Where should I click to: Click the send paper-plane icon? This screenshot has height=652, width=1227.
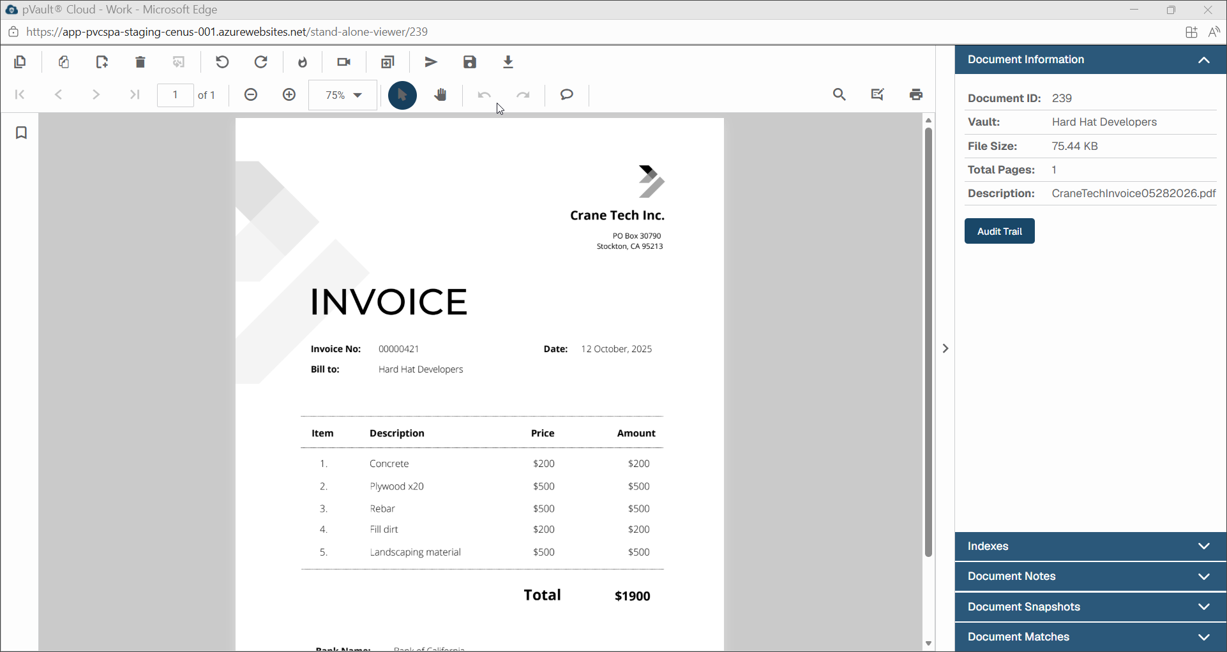[x=432, y=62]
